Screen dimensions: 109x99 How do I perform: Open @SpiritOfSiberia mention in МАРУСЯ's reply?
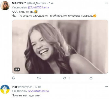coord(38,7)
